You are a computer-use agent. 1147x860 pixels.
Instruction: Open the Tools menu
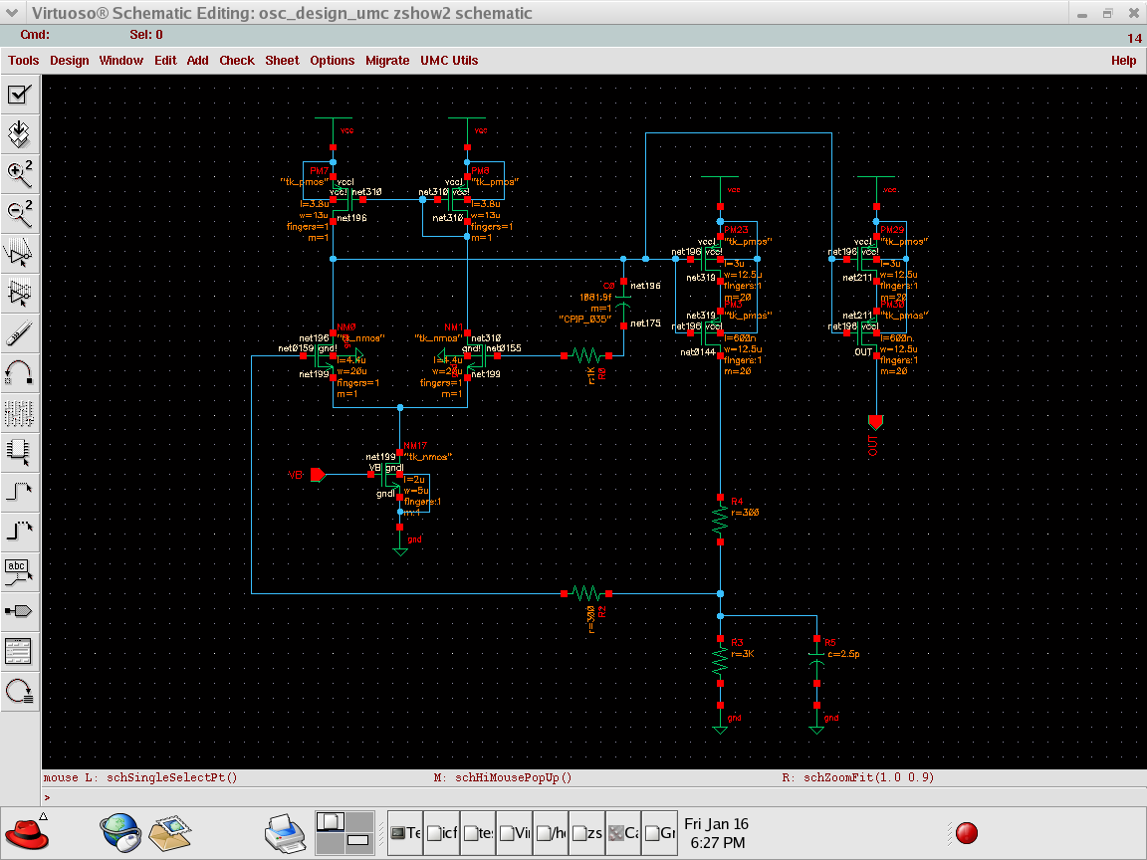[24, 61]
